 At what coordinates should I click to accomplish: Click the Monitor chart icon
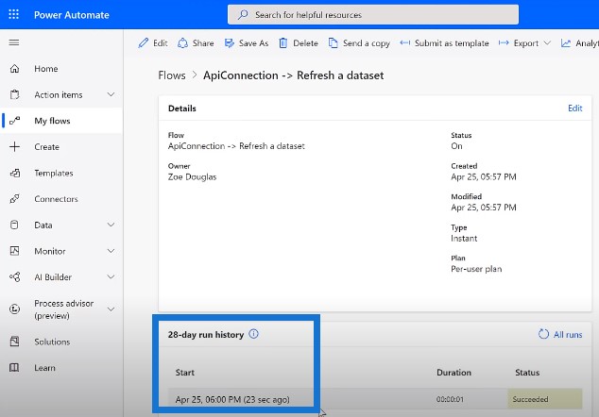point(14,251)
